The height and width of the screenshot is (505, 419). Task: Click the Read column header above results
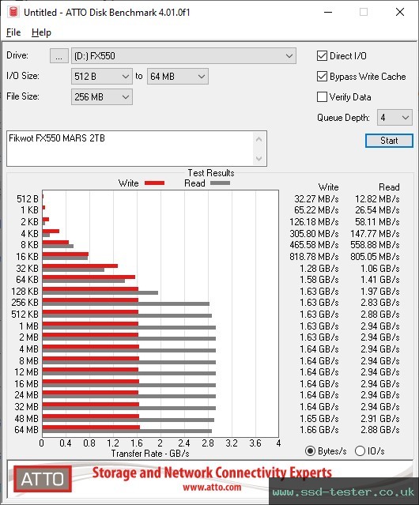(389, 187)
